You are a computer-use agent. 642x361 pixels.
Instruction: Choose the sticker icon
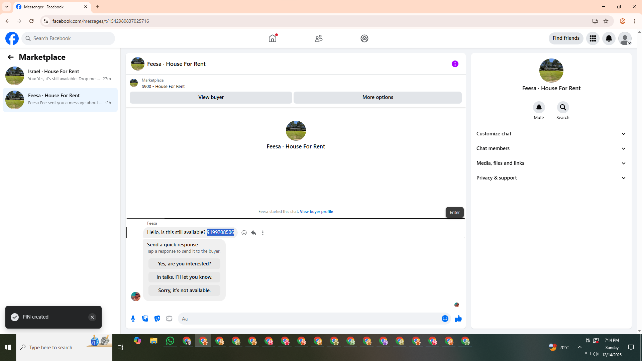click(x=157, y=319)
